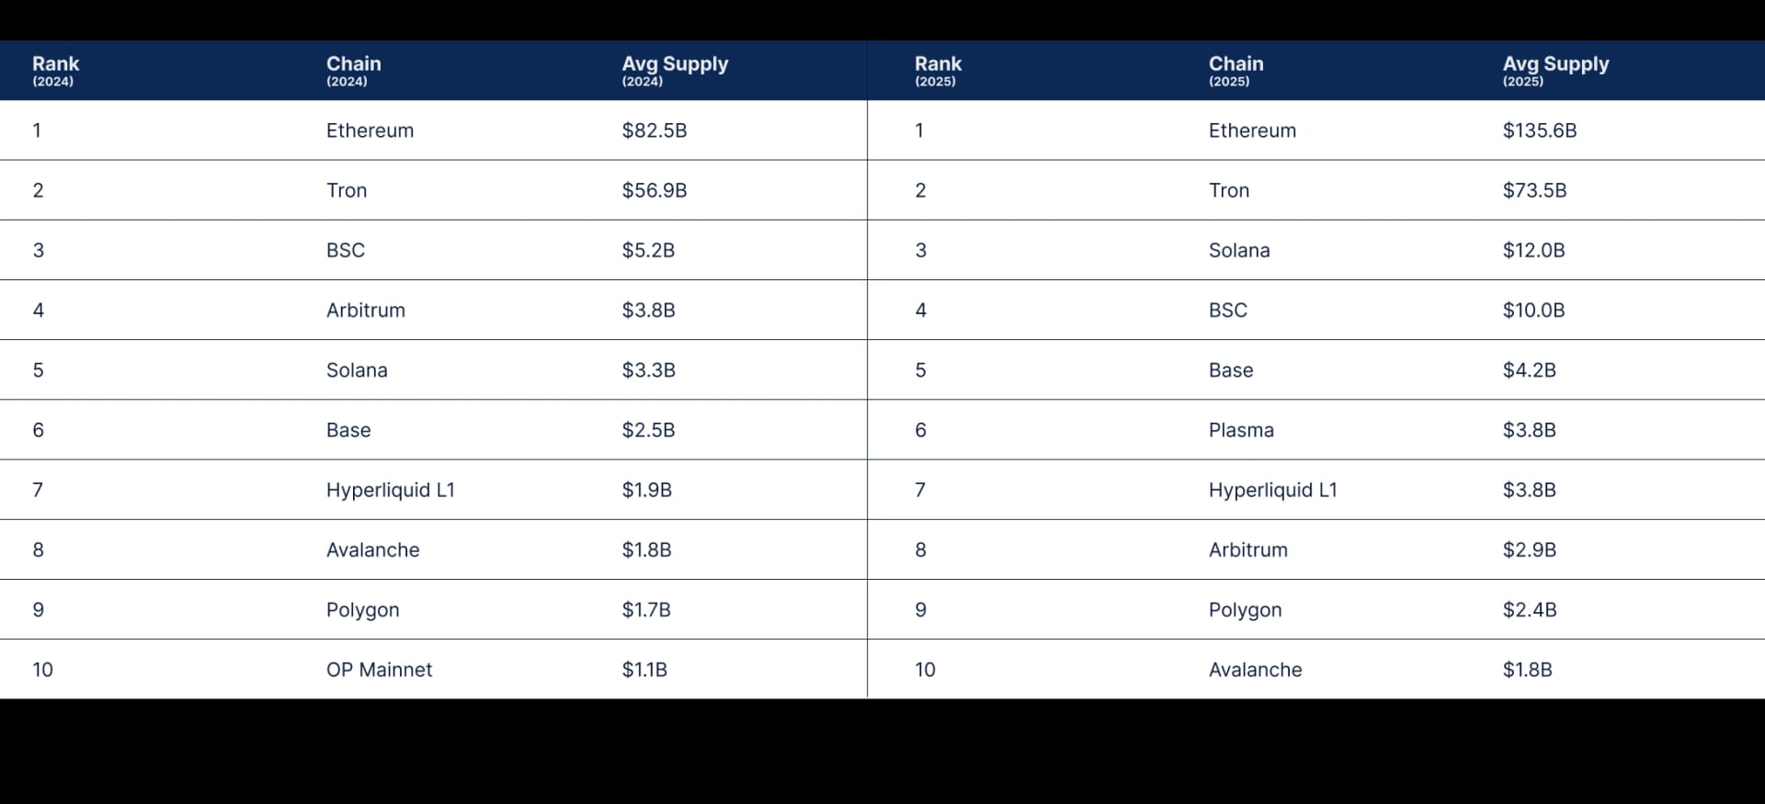The width and height of the screenshot is (1765, 804).
Task: Click the Chain (2024) column header
Action: (353, 70)
